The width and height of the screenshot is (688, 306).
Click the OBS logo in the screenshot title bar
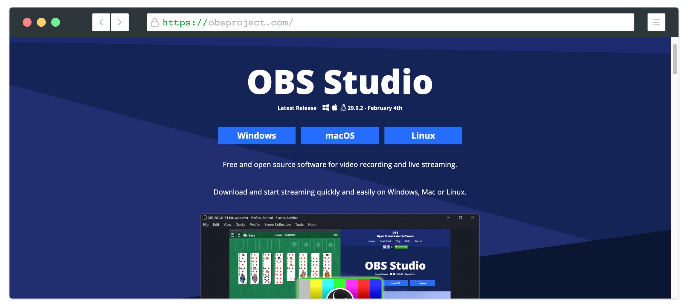point(205,217)
